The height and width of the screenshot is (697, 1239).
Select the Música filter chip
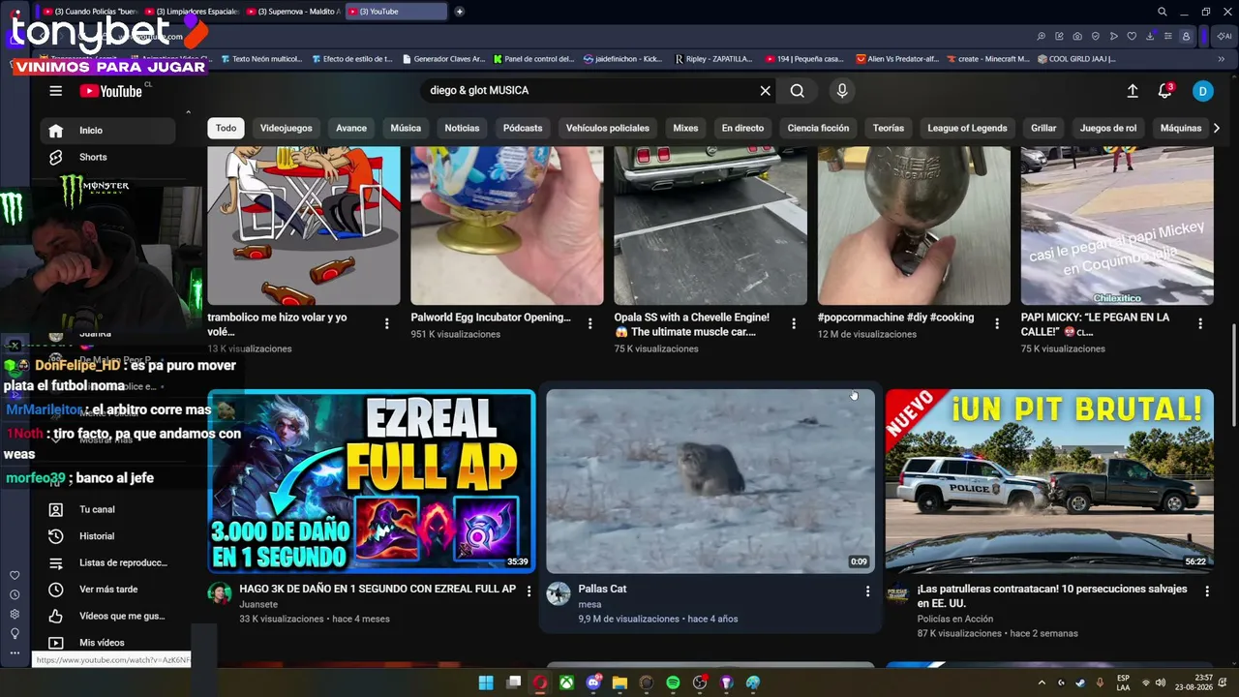(406, 128)
